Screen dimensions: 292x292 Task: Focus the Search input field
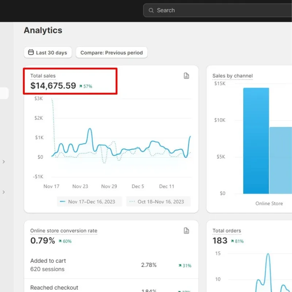tap(218, 11)
